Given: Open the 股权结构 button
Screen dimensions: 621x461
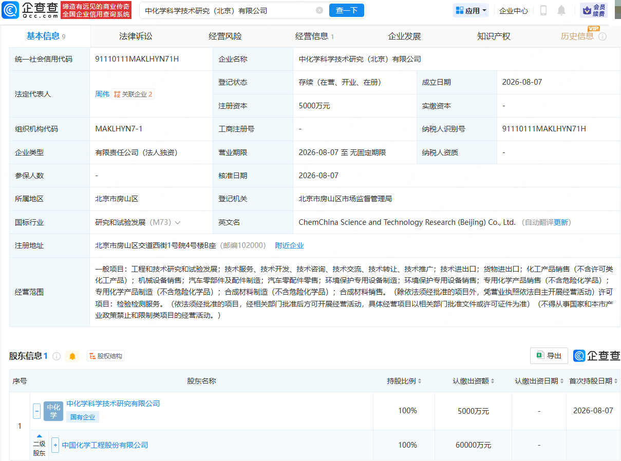Looking at the screenshot, I should (106, 356).
